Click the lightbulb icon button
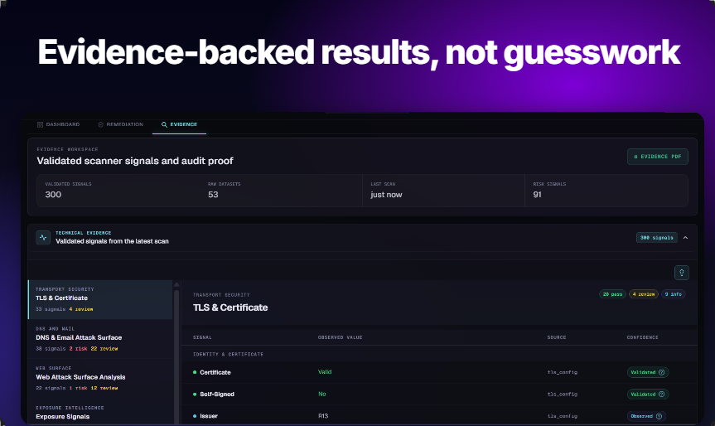This screenshot has height=426, width=715. click(x=682, y=273)
